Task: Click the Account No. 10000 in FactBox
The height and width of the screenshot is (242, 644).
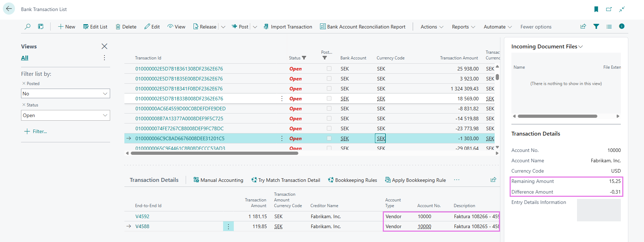Action: (x=614, y=150)
